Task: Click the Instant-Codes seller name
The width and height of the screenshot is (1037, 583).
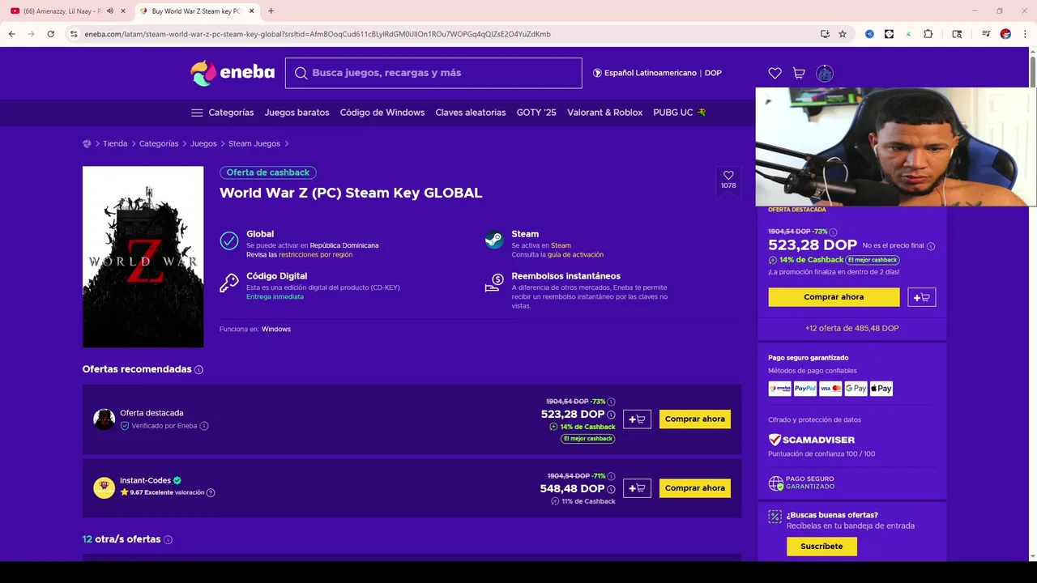Action: point(145,480)
